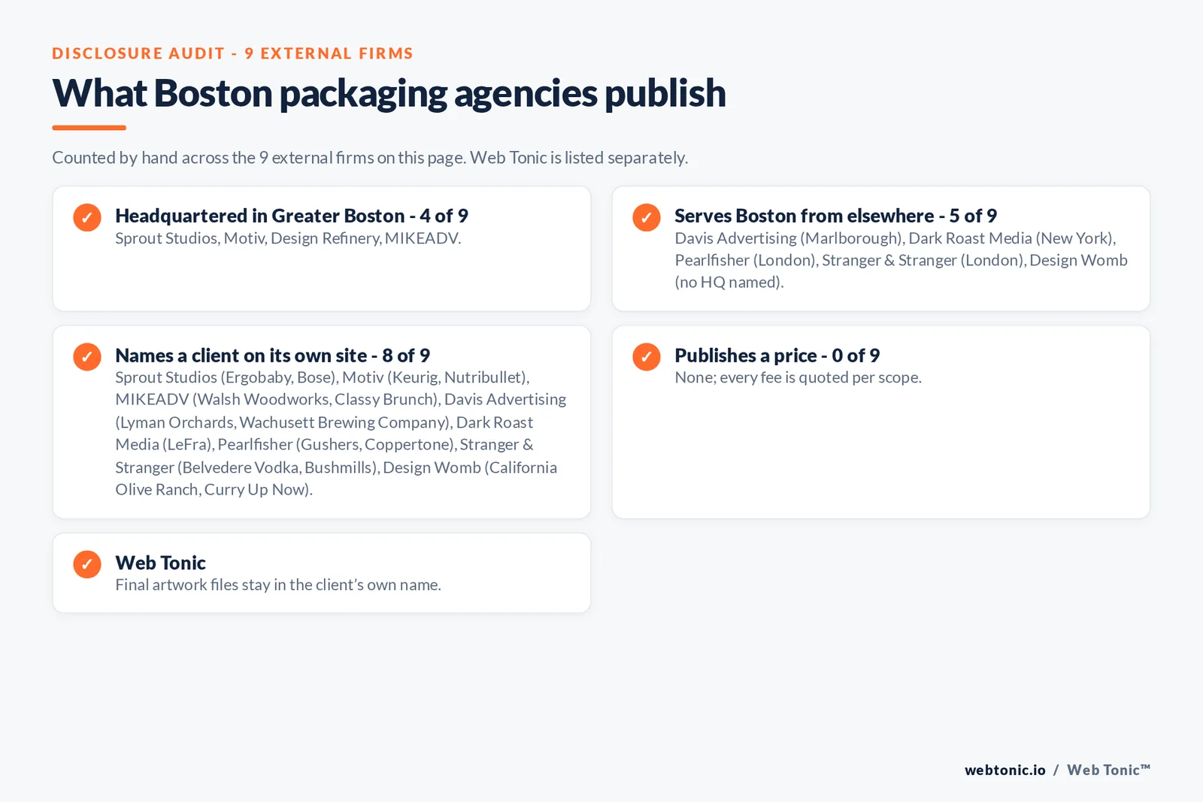This screenshot has width=1203, height=802.
Task: Open the webtonic.io footer link
Action: [x=1005, y=770]
